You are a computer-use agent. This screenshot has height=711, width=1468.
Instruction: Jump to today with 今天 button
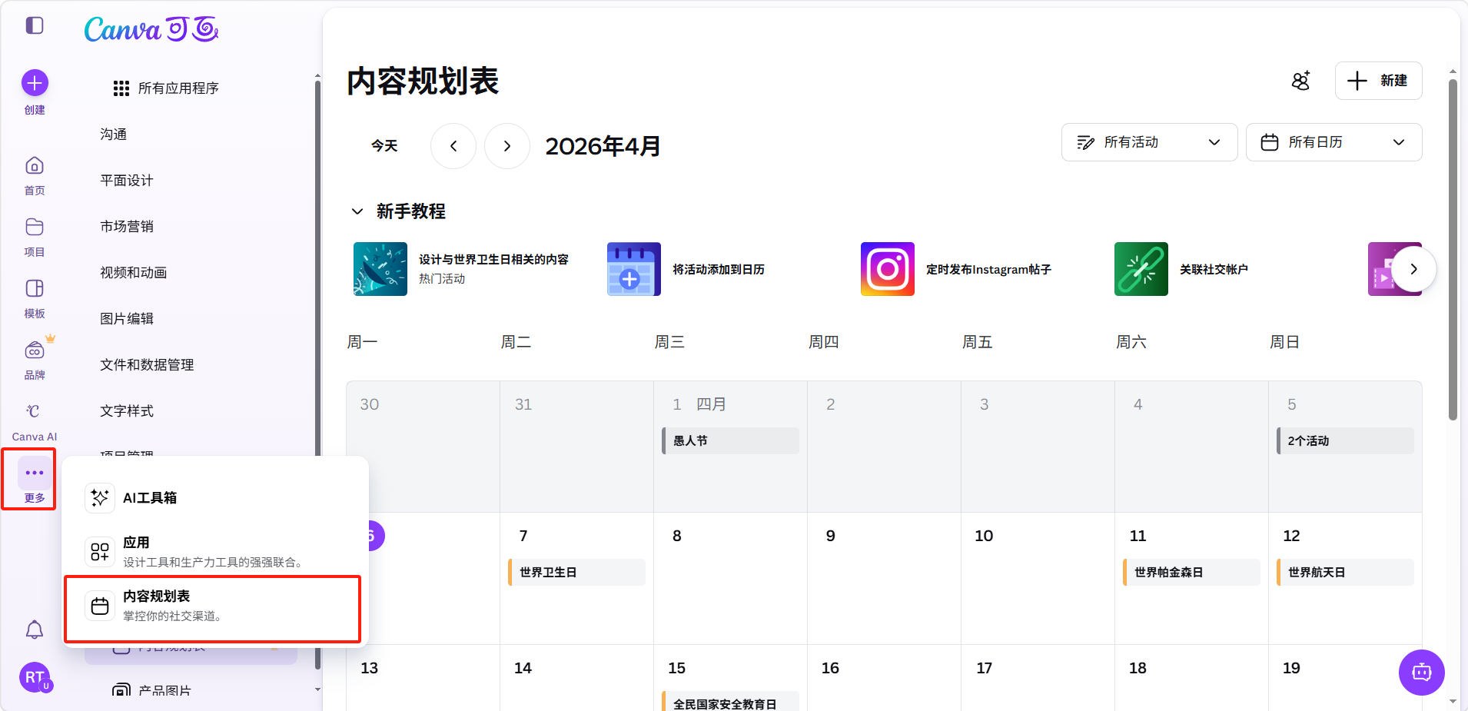[x=384, y=146]
